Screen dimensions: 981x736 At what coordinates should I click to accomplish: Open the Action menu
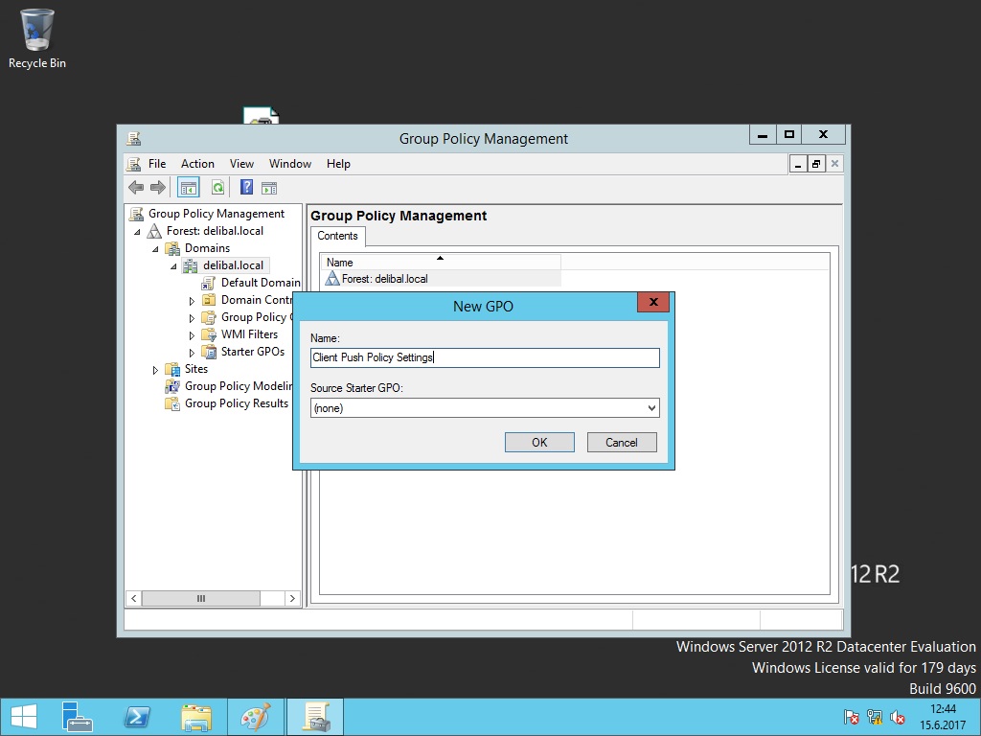tap(197, 164)
